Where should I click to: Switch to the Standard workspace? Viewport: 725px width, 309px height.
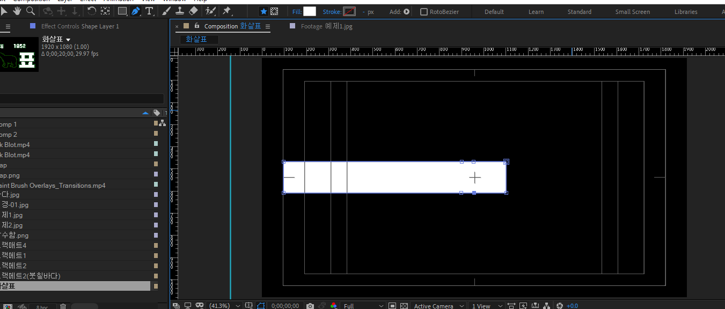[580, 12]
